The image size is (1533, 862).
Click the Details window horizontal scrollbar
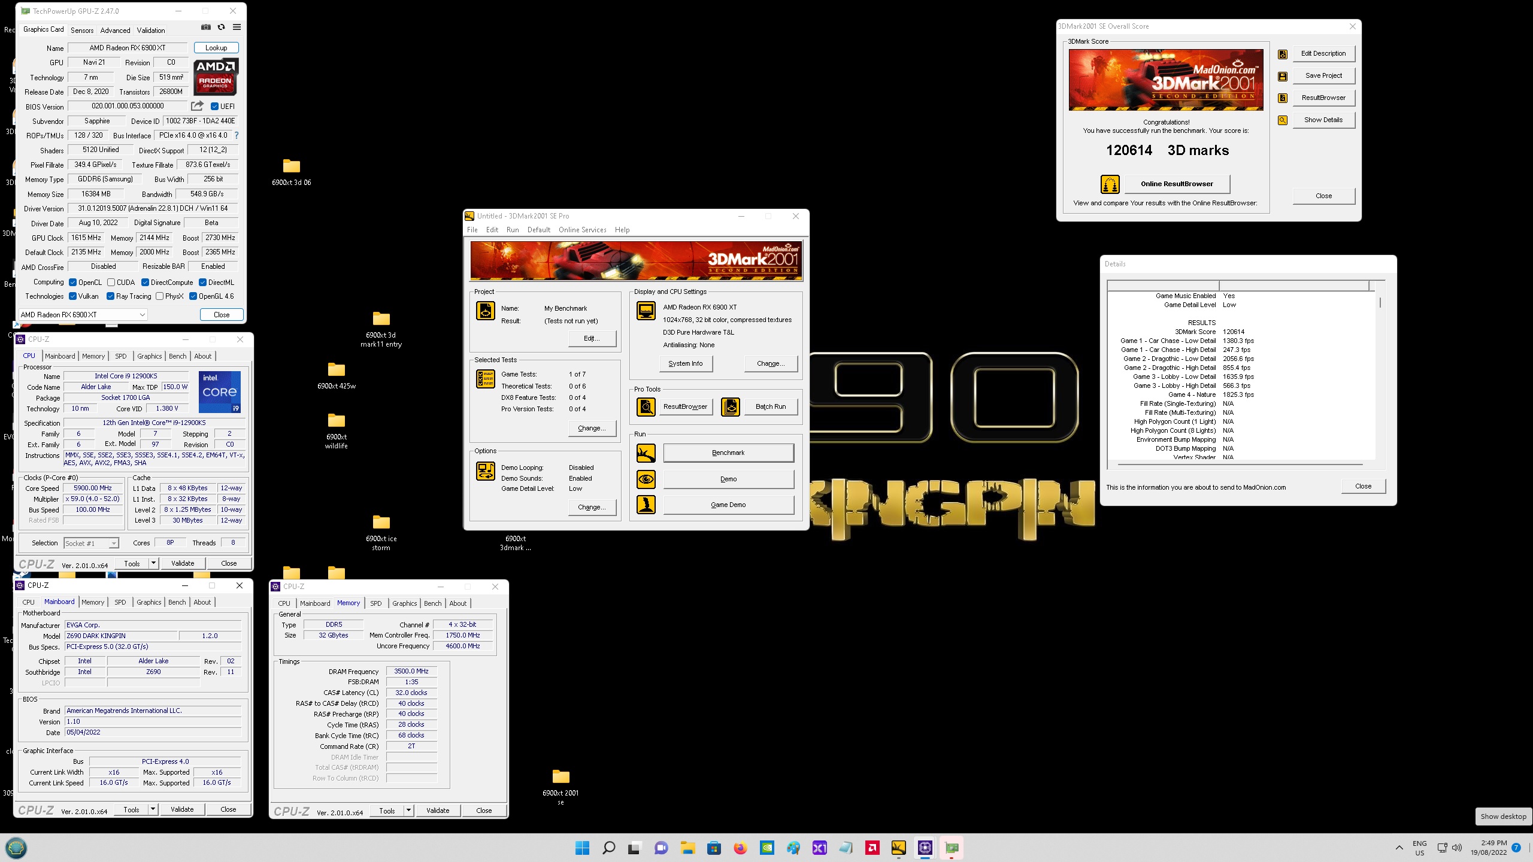1240,465
